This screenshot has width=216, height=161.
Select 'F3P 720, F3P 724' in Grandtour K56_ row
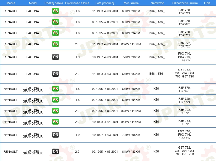click(x=185, y=100)
